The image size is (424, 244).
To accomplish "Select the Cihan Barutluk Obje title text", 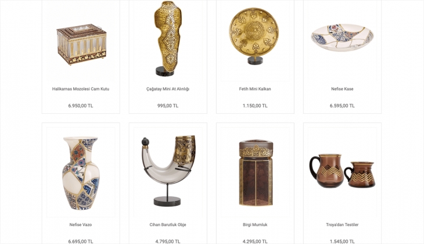I will 168,224.
